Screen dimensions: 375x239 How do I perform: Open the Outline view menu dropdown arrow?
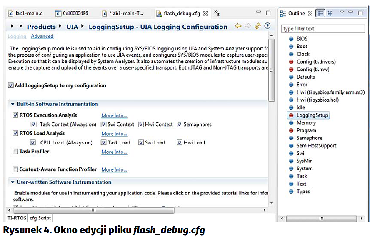click(x=342, y=12)
